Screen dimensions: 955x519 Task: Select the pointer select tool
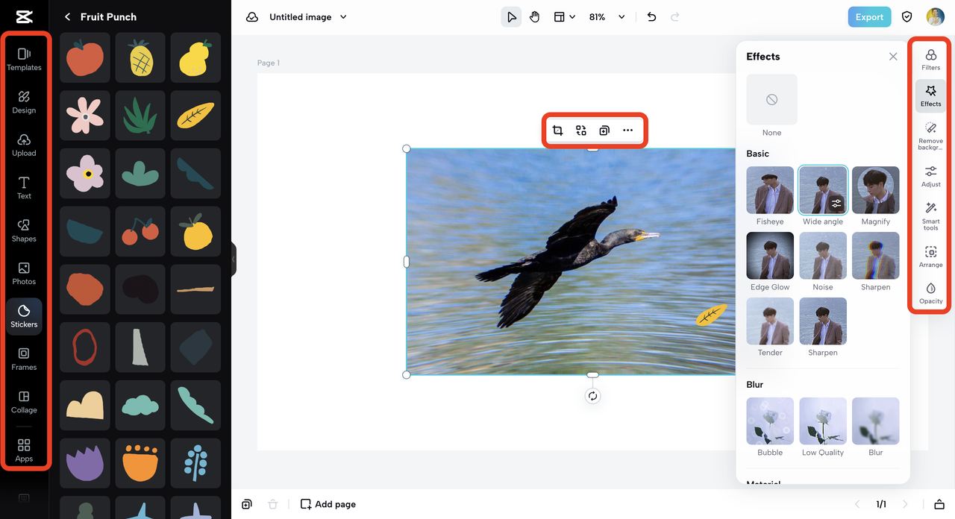pyautogui.click(x=511, y=17)
